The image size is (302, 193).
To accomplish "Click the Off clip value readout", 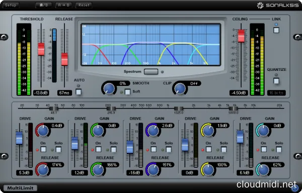I will (194, 83).
